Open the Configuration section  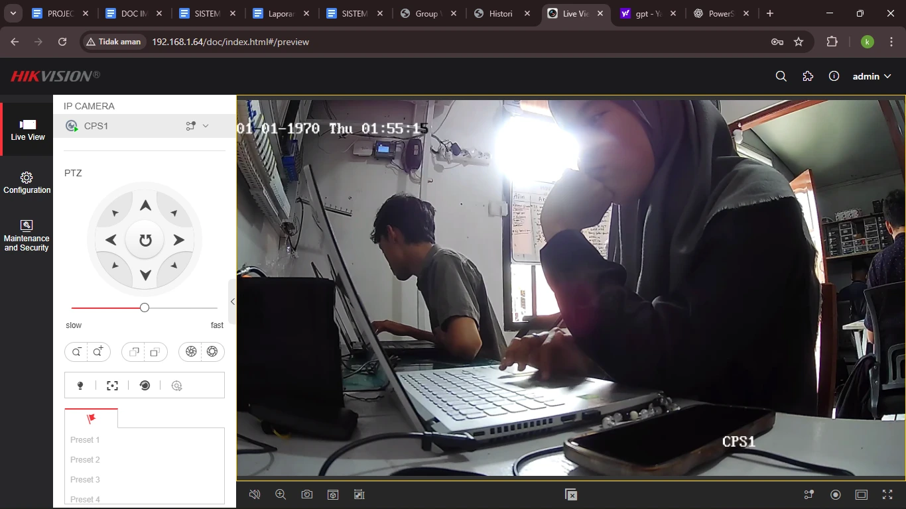point(27,183)
